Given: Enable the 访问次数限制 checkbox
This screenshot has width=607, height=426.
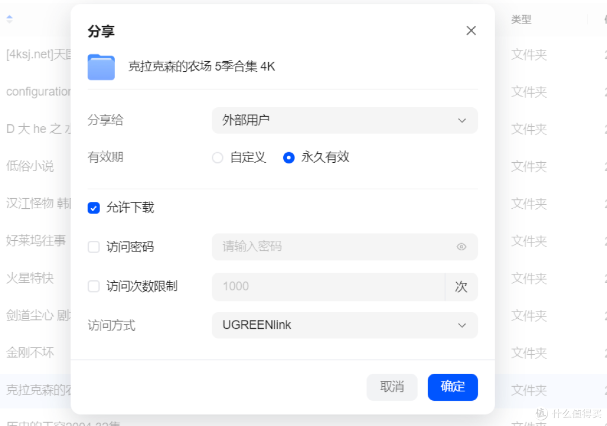Looking at the screenshot, I should pos(94,286).
